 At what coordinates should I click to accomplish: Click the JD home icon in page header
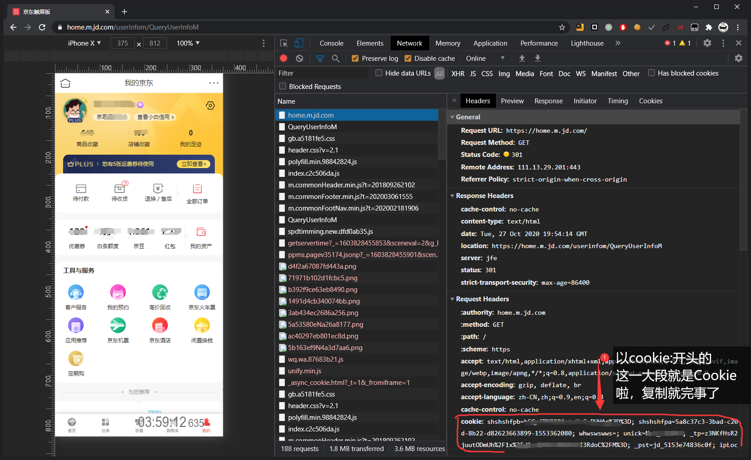click(x=65, y=83)
